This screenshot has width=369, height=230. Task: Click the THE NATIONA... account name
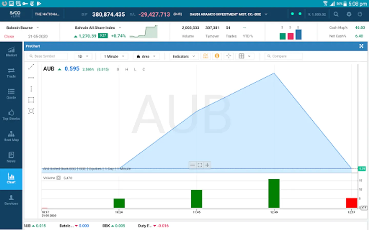tap(47, 14)
